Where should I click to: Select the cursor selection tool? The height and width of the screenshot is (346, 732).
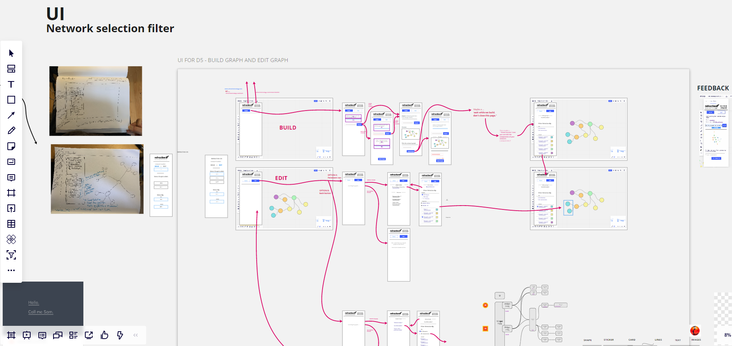click(x=11, y=53)
